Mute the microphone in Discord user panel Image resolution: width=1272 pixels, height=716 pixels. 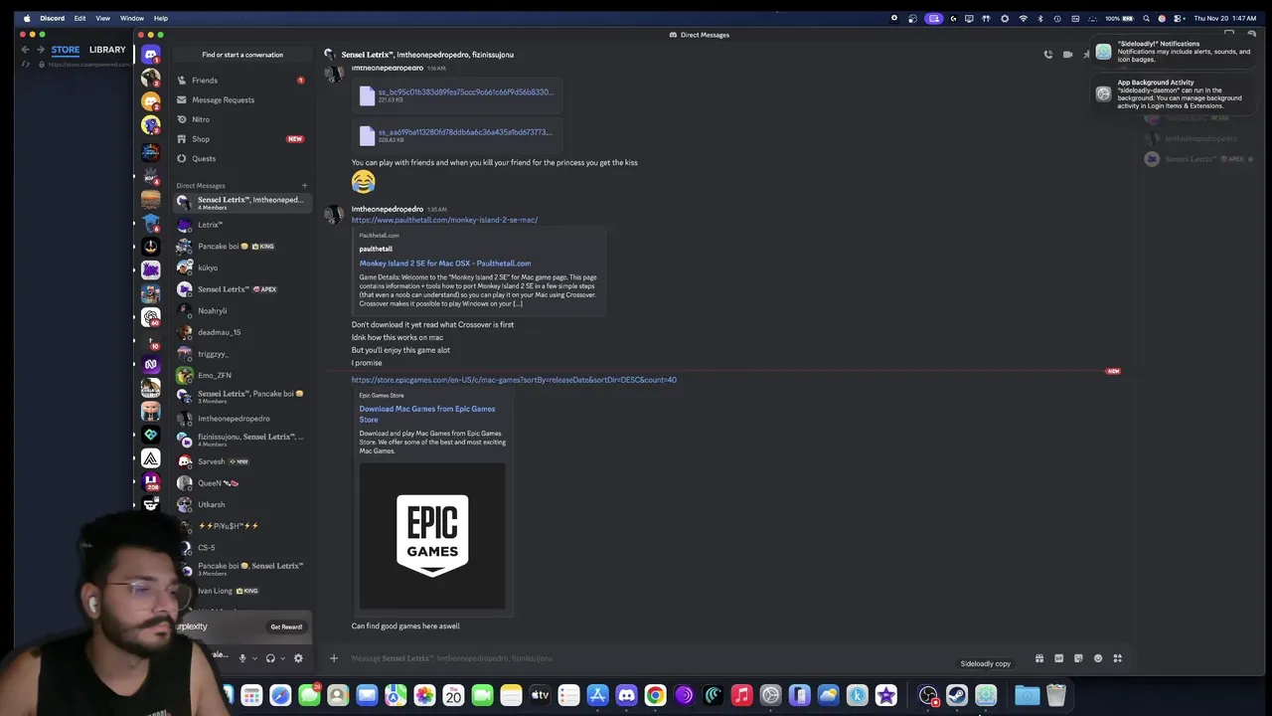242,658
